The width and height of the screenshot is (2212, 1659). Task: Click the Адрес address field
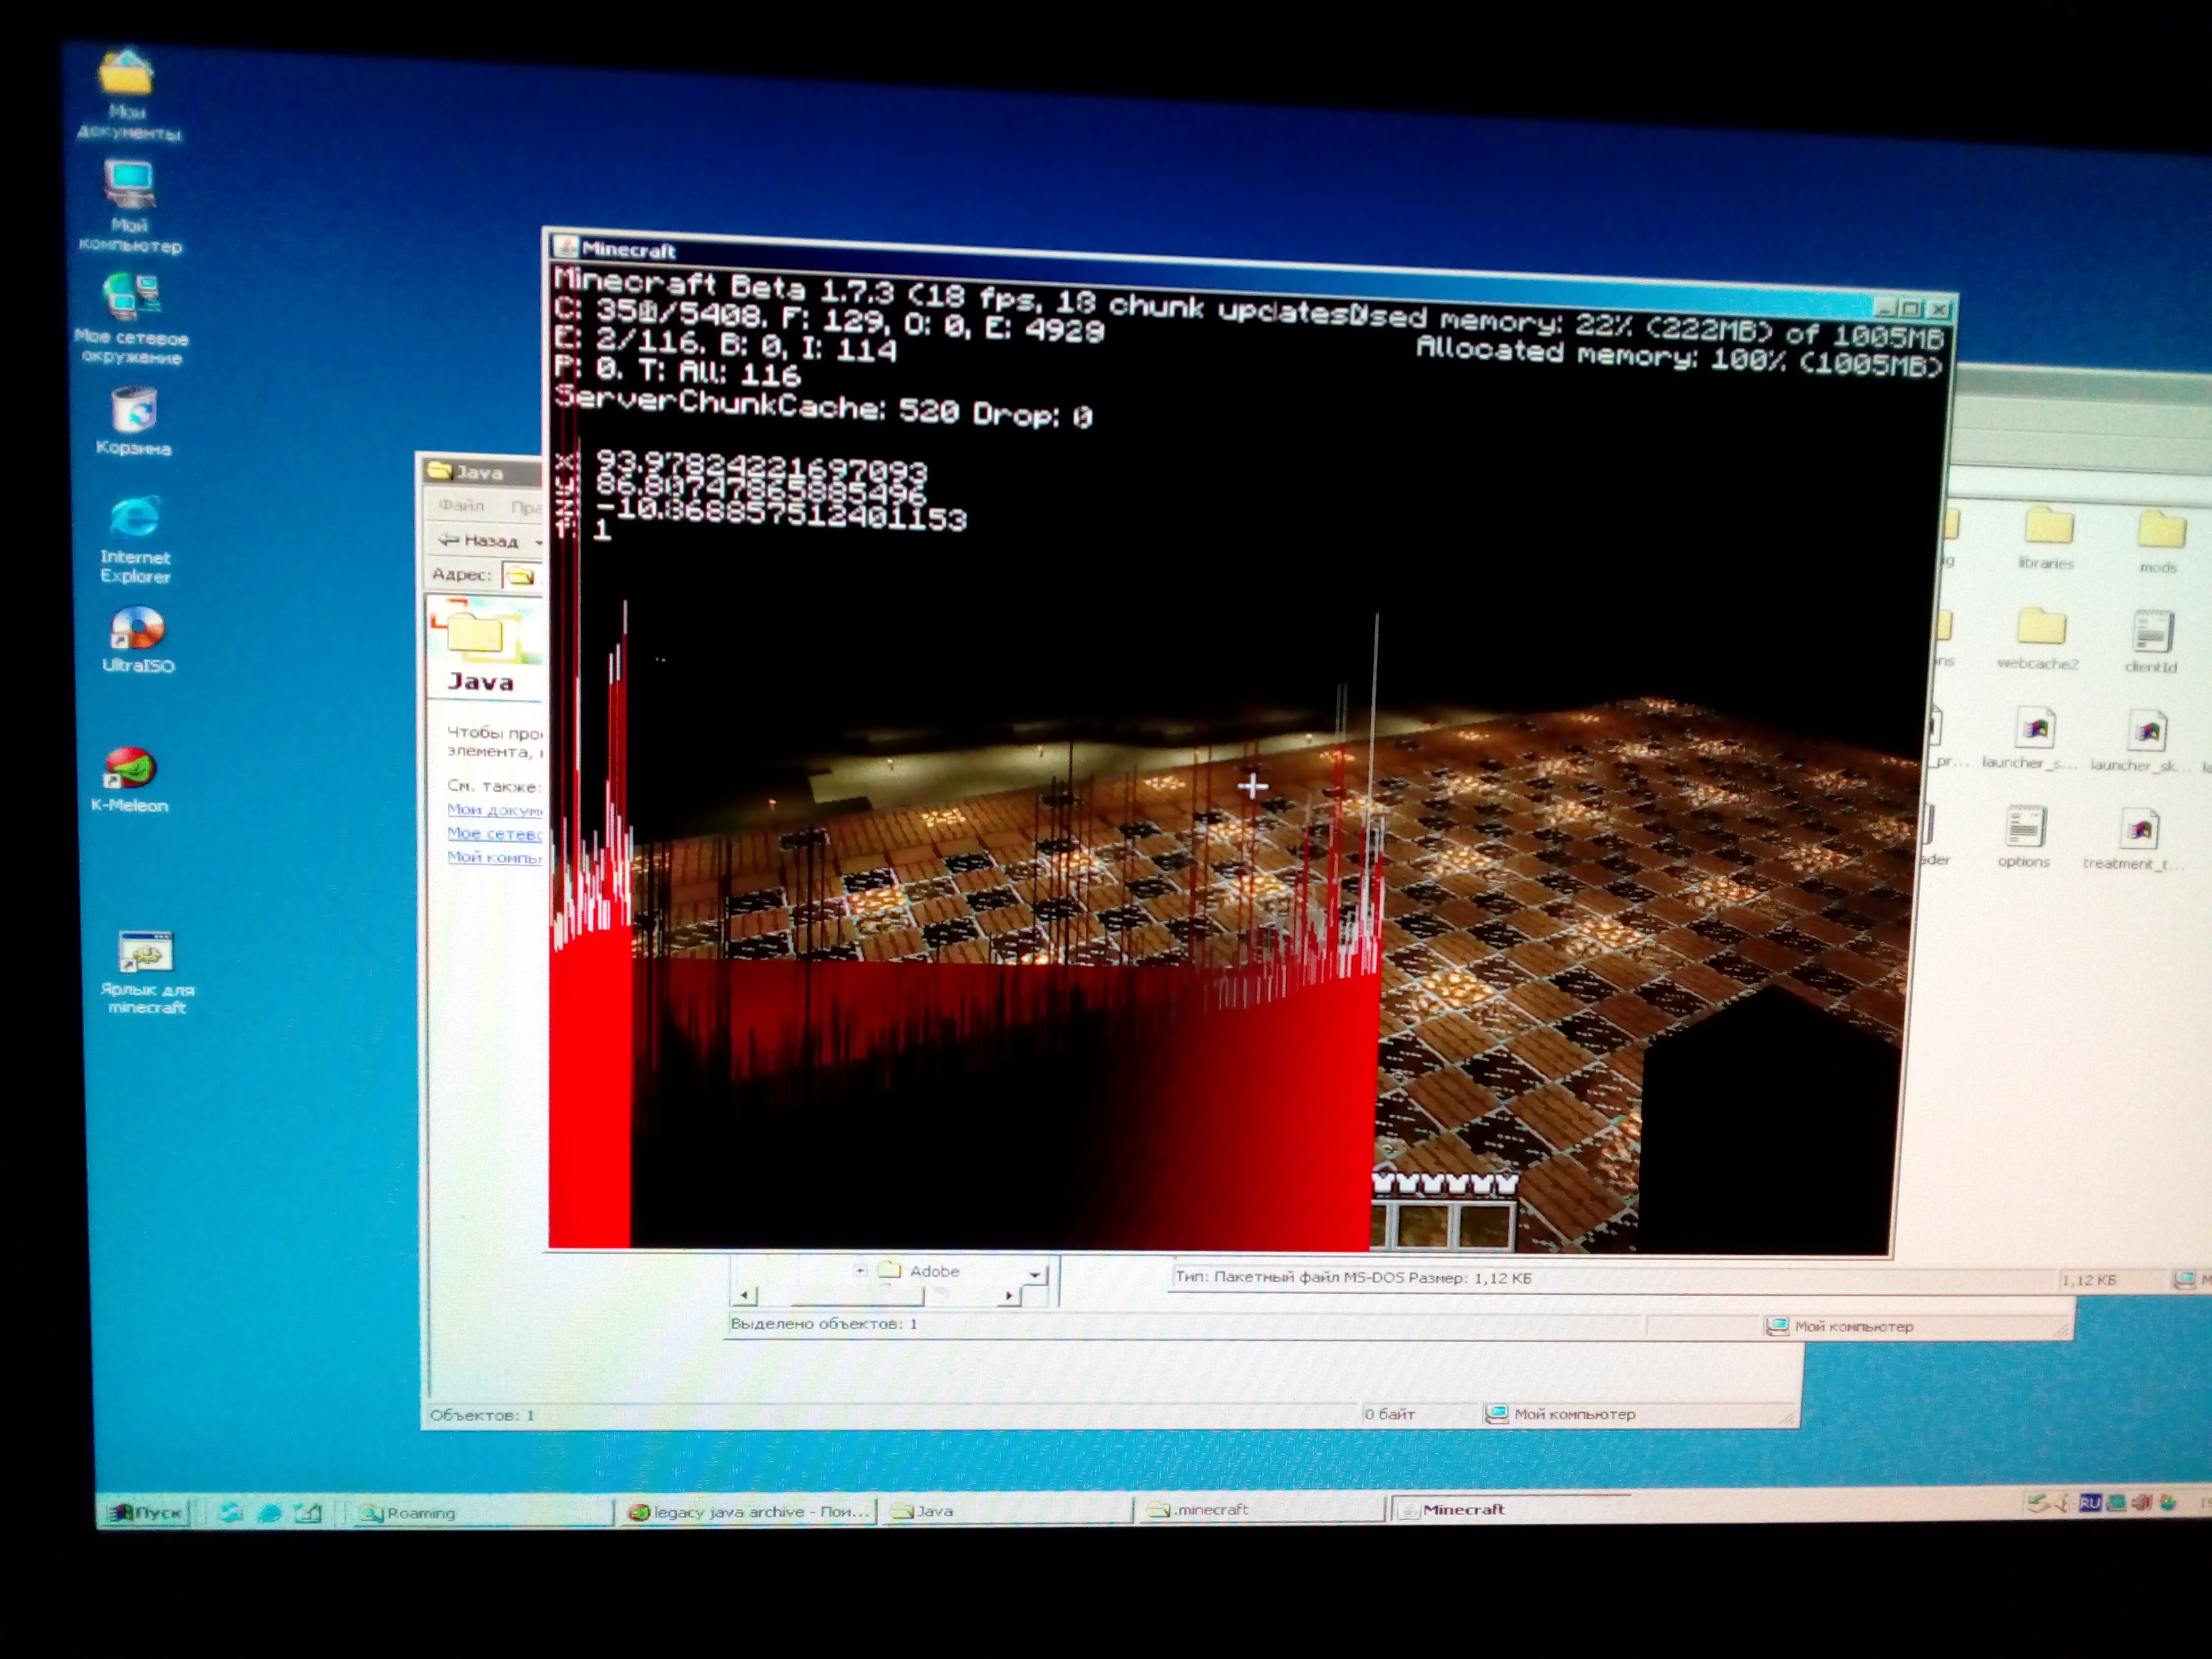522,576
